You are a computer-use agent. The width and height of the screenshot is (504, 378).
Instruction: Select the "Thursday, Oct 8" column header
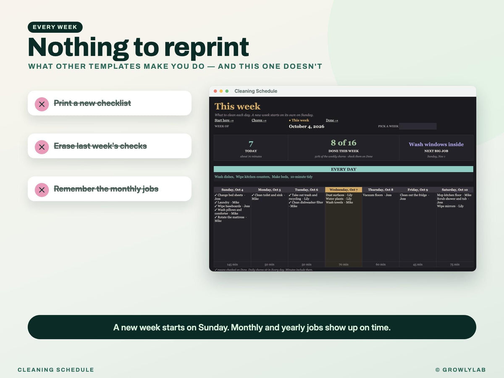pos(381,190)
